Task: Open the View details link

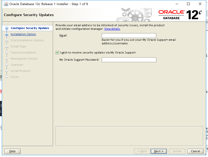Action: pyautogui.click(x=112, y=29)
